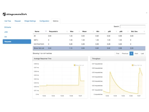
Task: Sort table by Std. Dev. column
Action: tap(137, 31)
